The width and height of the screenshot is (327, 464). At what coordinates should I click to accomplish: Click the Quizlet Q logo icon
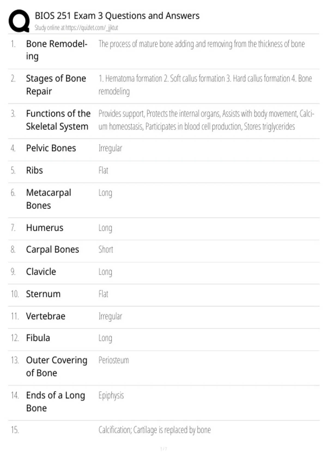(x=19, y=21)
